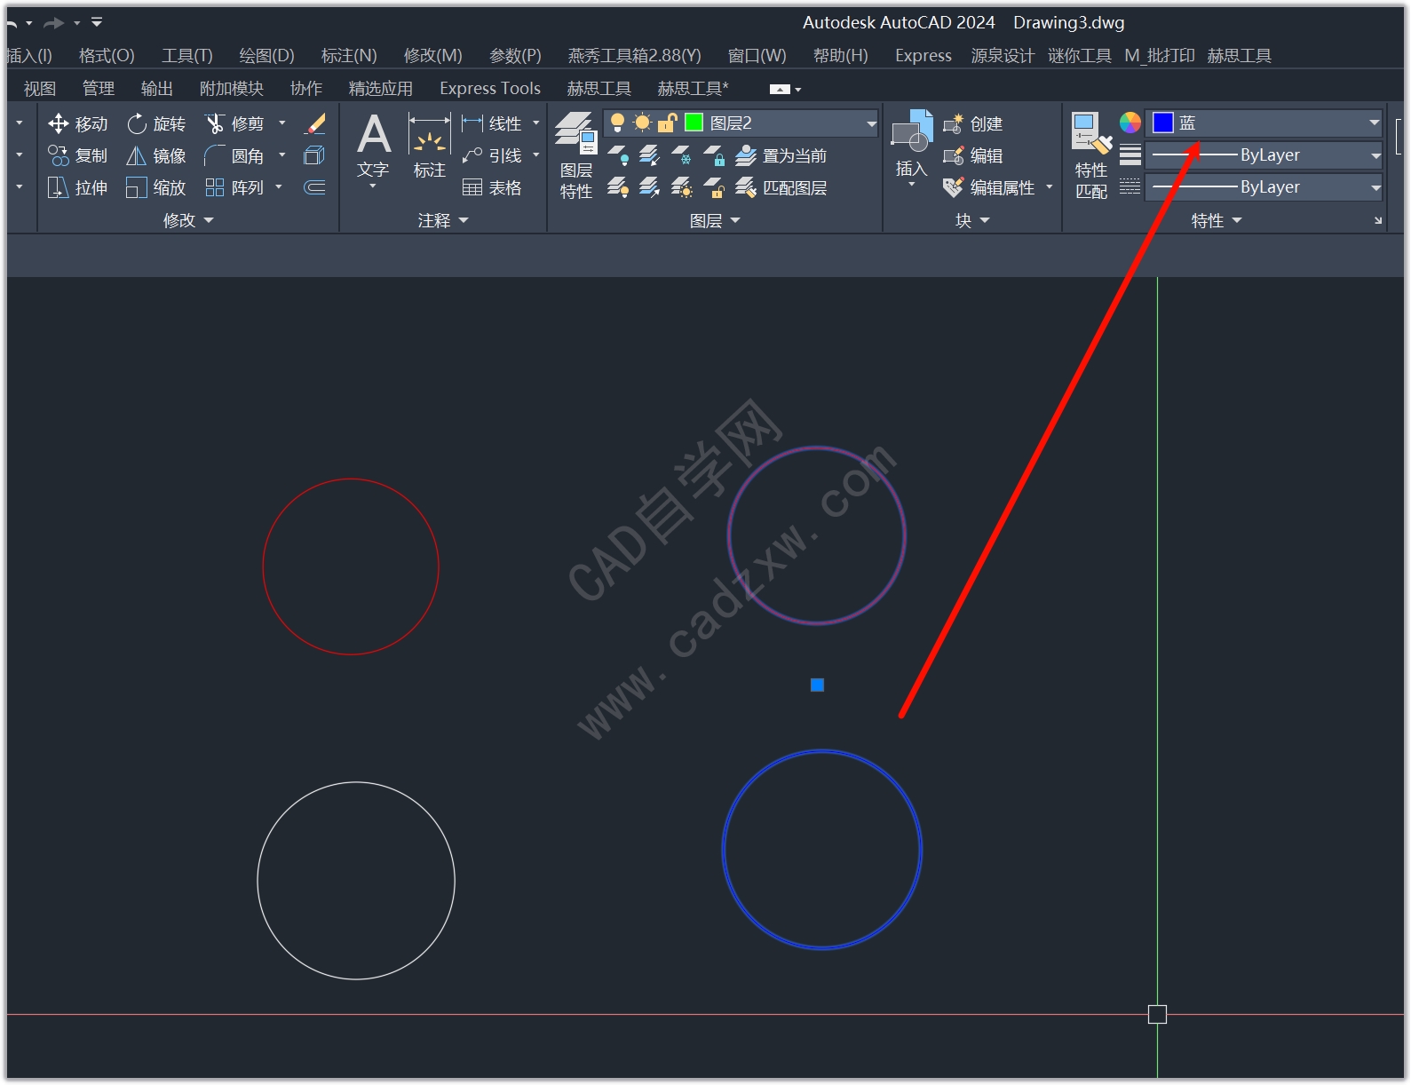This screenshot has height=1085, width=1411.
Task: Switch to the 附加模块 ribbon tab
Action: tap(232, 88)
